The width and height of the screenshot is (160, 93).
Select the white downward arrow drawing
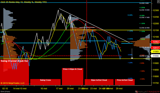(132, 53)
